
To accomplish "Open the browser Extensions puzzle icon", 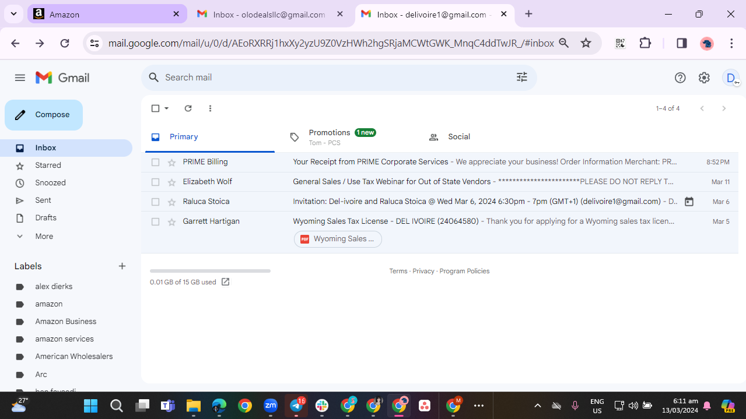I will [x=645, y=43].
